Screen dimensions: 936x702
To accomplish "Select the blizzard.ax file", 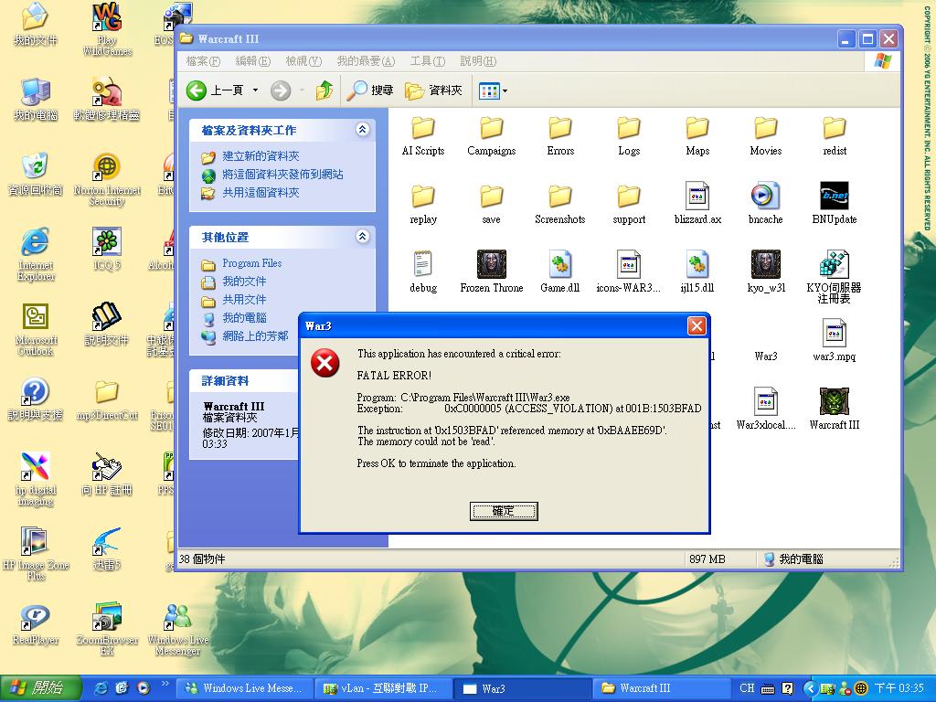I will coord(697,204).
